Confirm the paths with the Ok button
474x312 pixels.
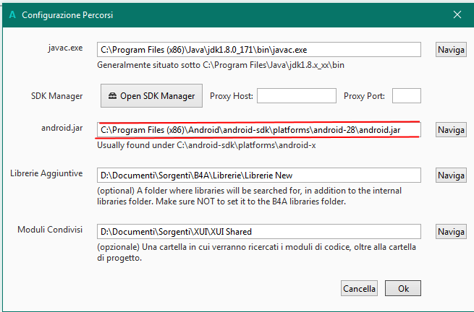[403, 288]
